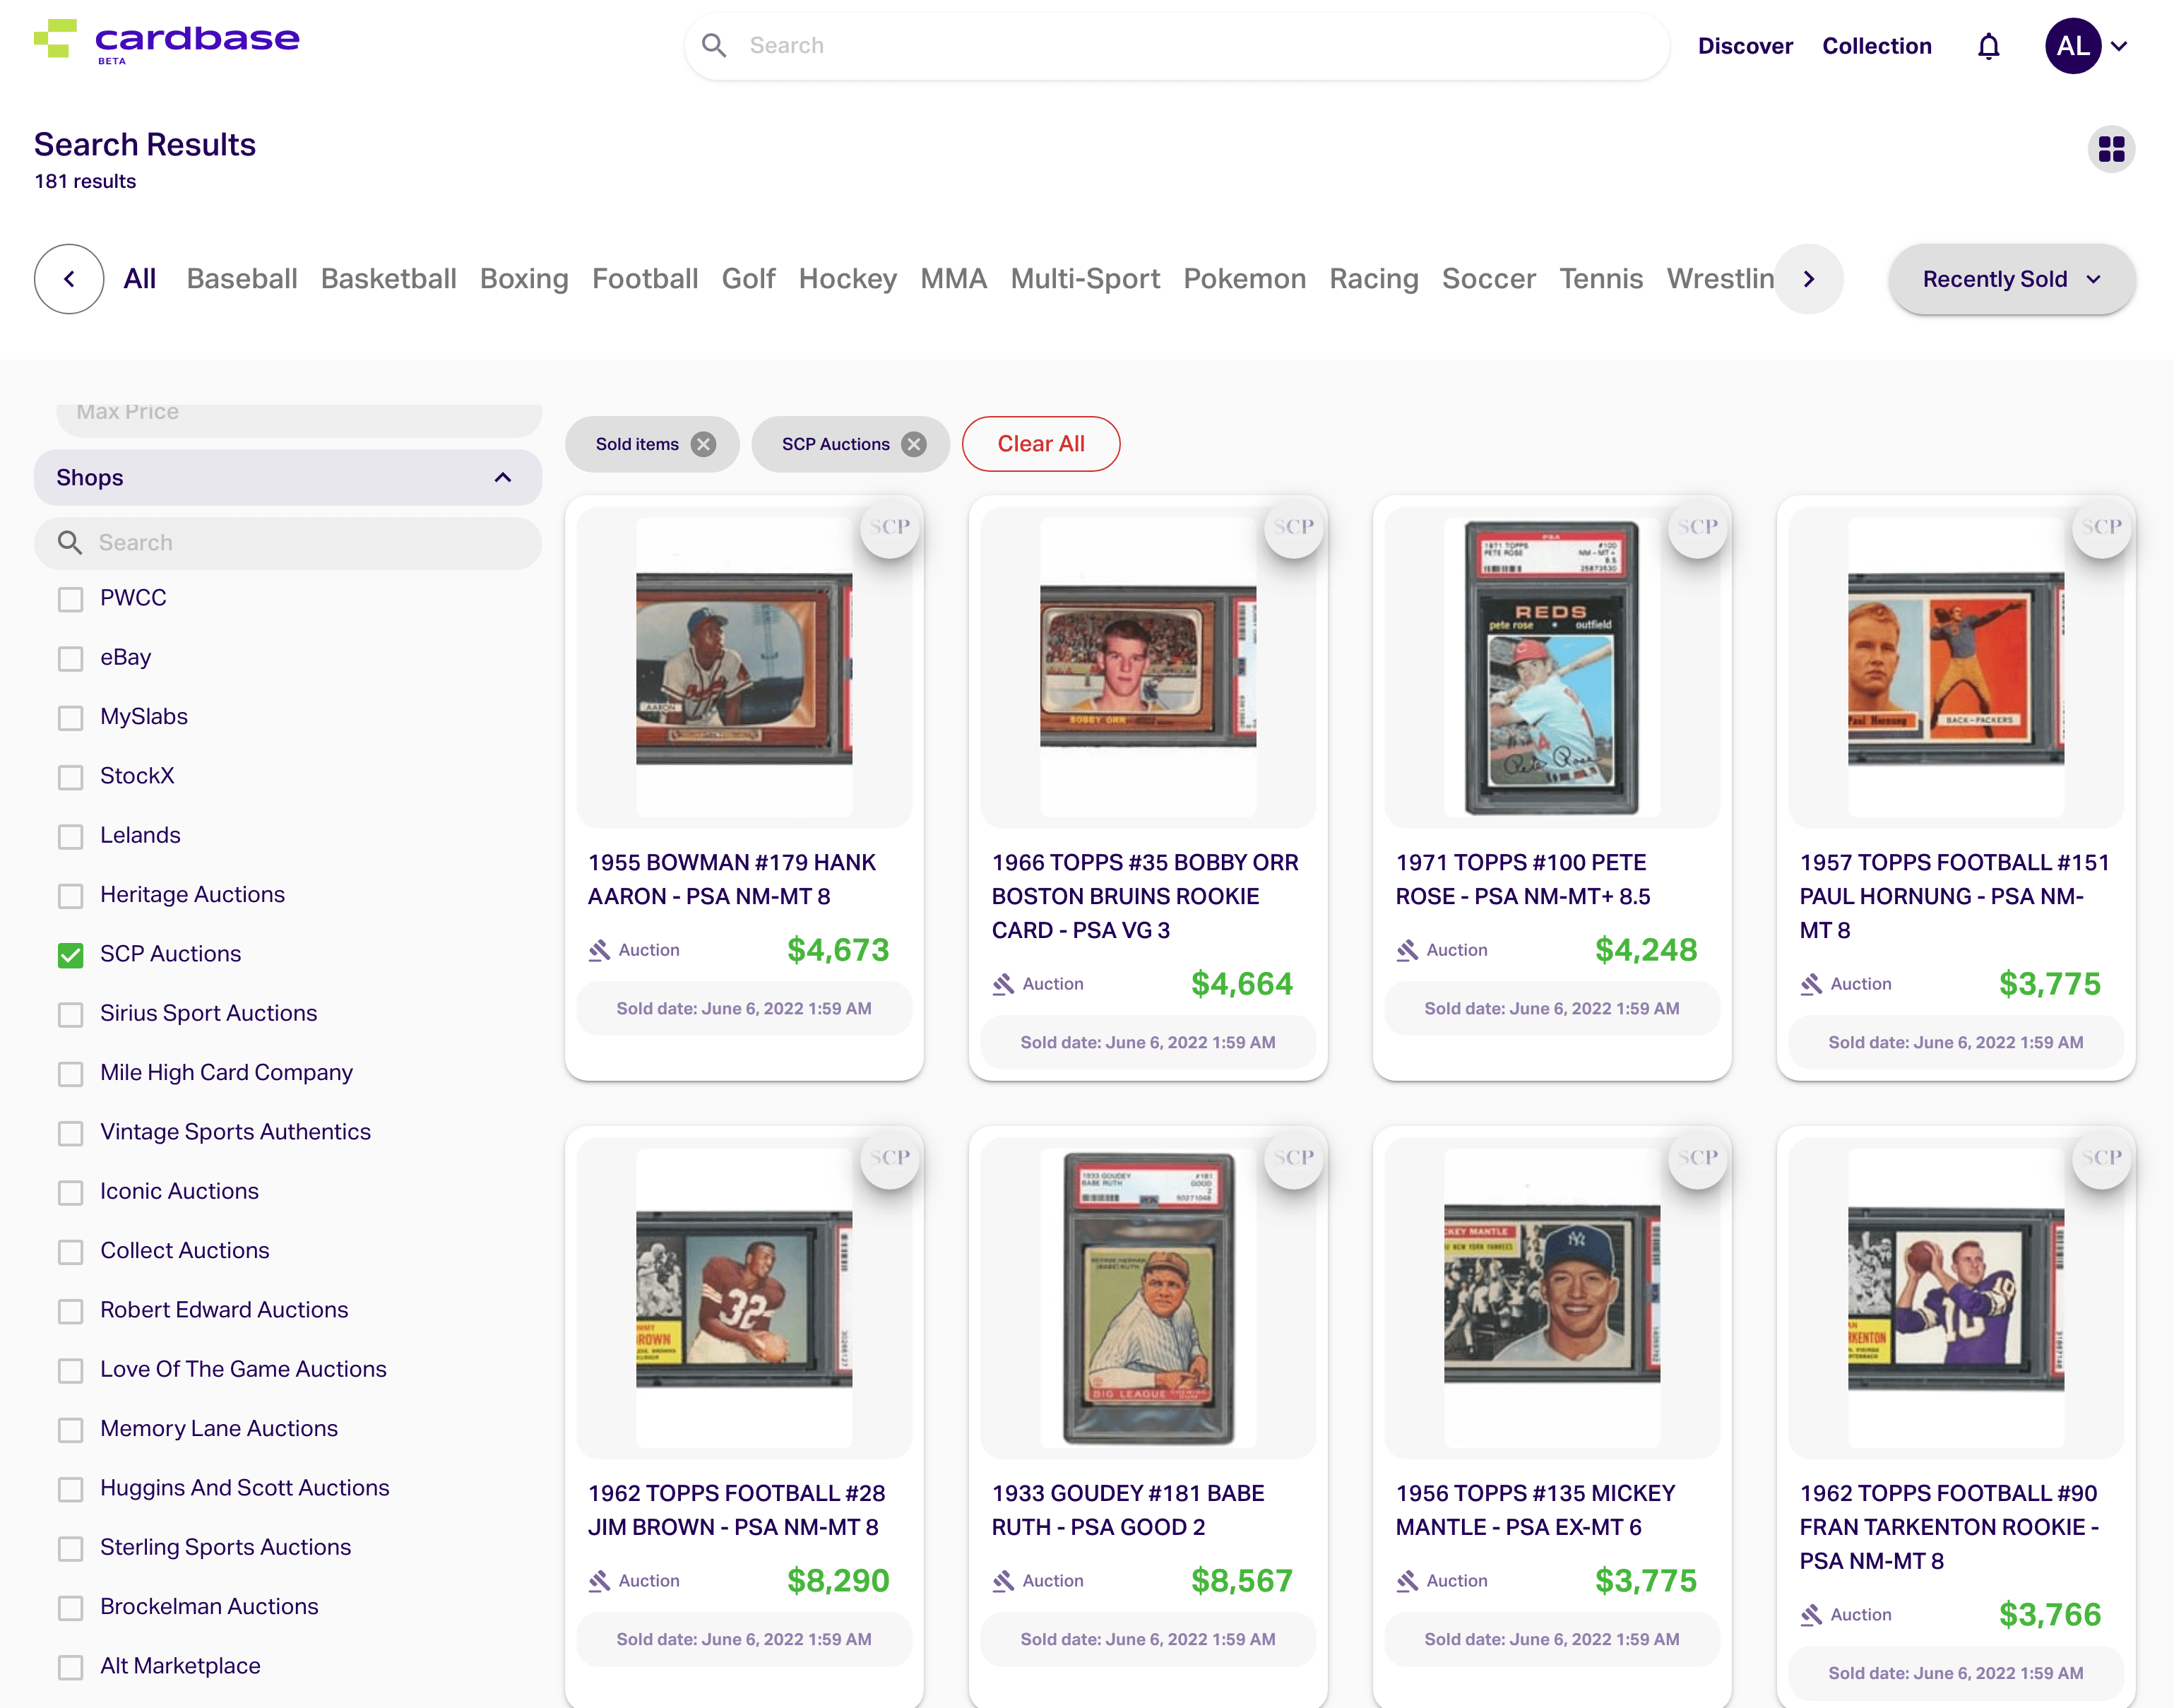Remove the Sold items filter chip

pos(704,444)
